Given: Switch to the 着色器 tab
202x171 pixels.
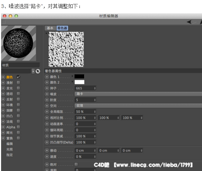Looking at the screenshot, I should click(62, 28).
